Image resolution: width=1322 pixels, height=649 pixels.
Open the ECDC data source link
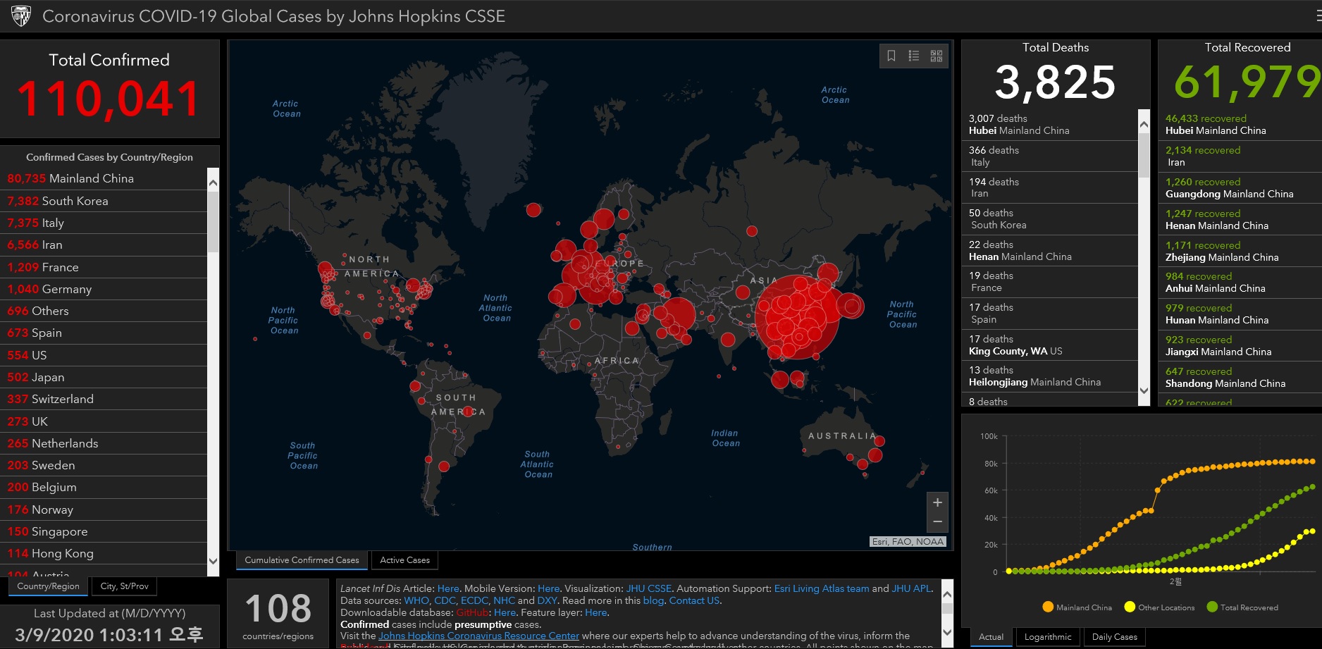(474, 600)
